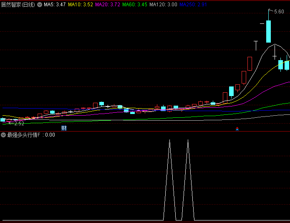Select the tall cyan candle at the 5.60 peak
Image resolution: width=290 pixels, height=223 pixels.
[268, 31]
